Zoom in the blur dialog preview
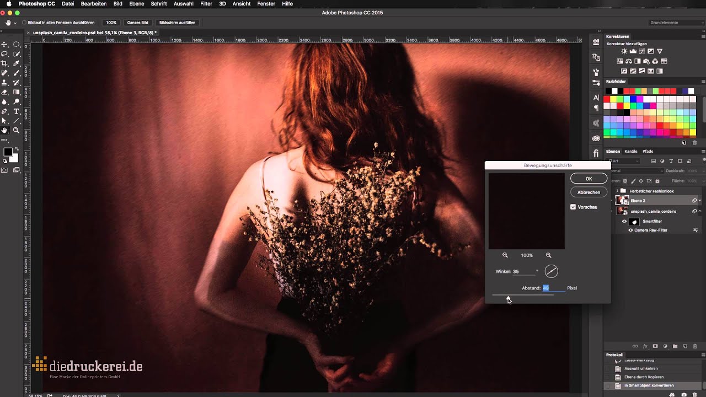This screenshot has height=397, width=706. pyautogui.click(x=548, y=255)
